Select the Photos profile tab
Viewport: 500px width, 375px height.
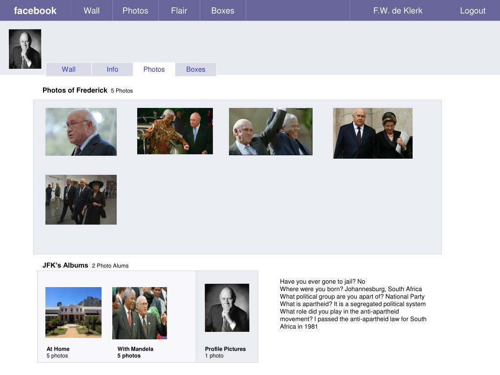point(154,69)
